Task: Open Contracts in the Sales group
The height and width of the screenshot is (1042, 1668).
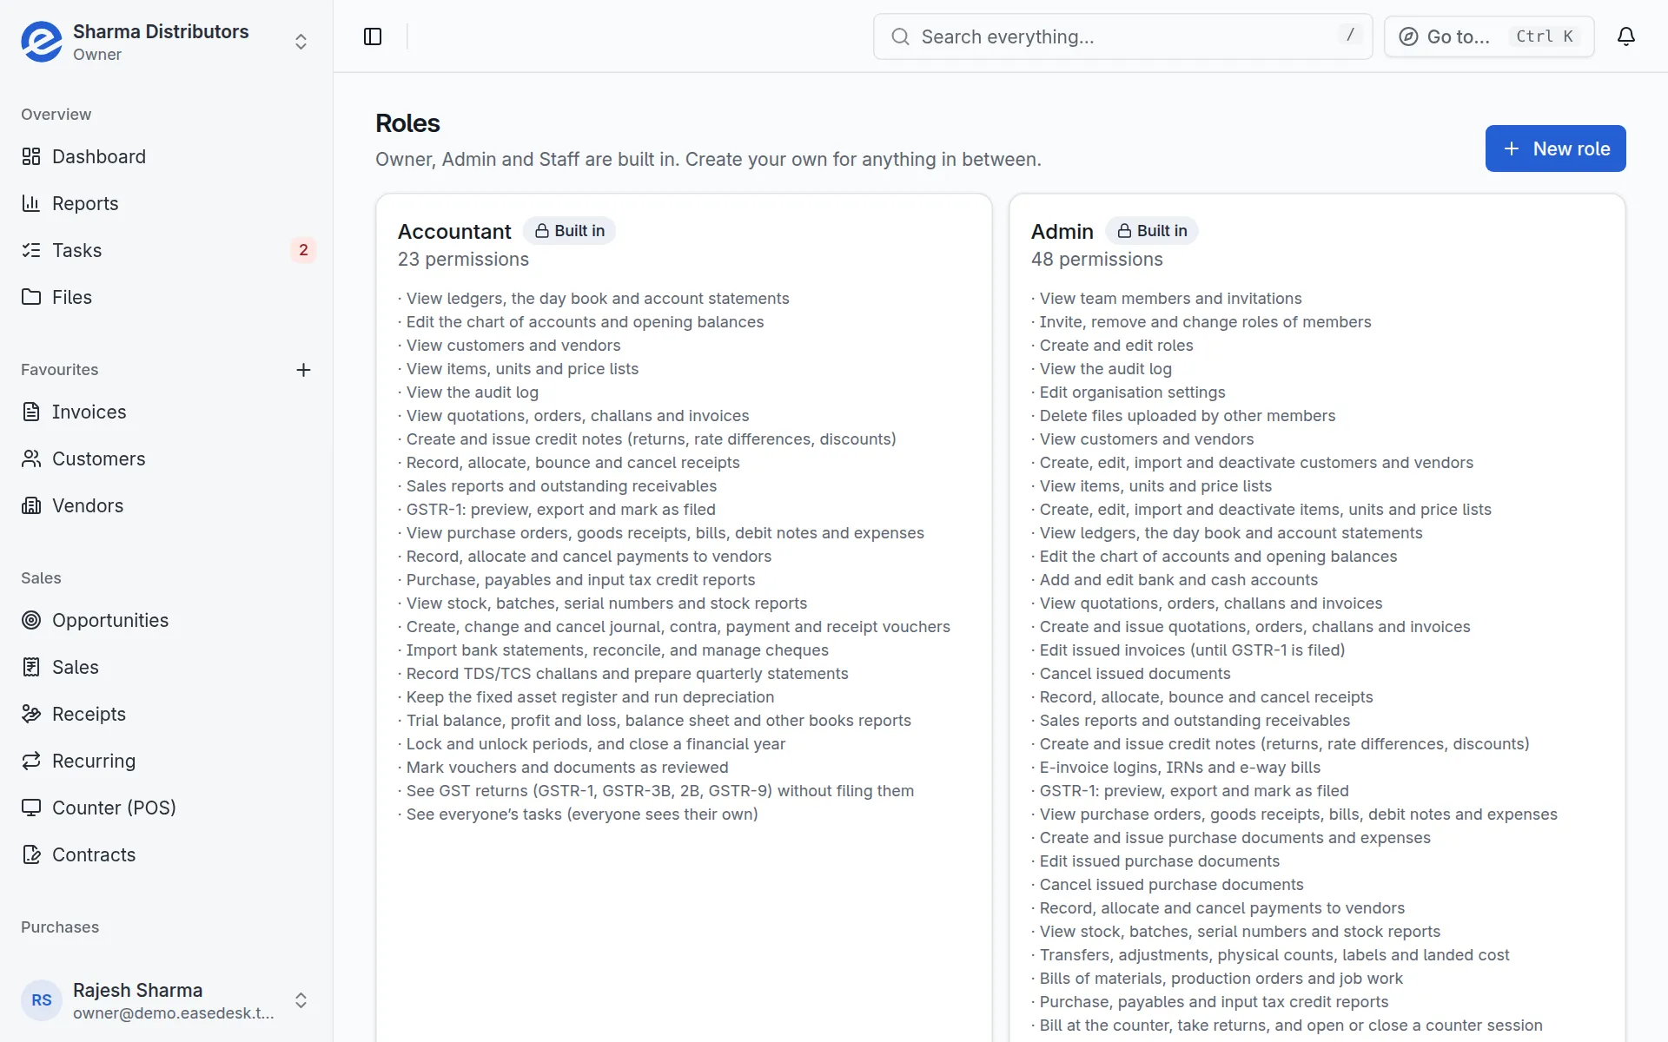Action: coord(167,854)
